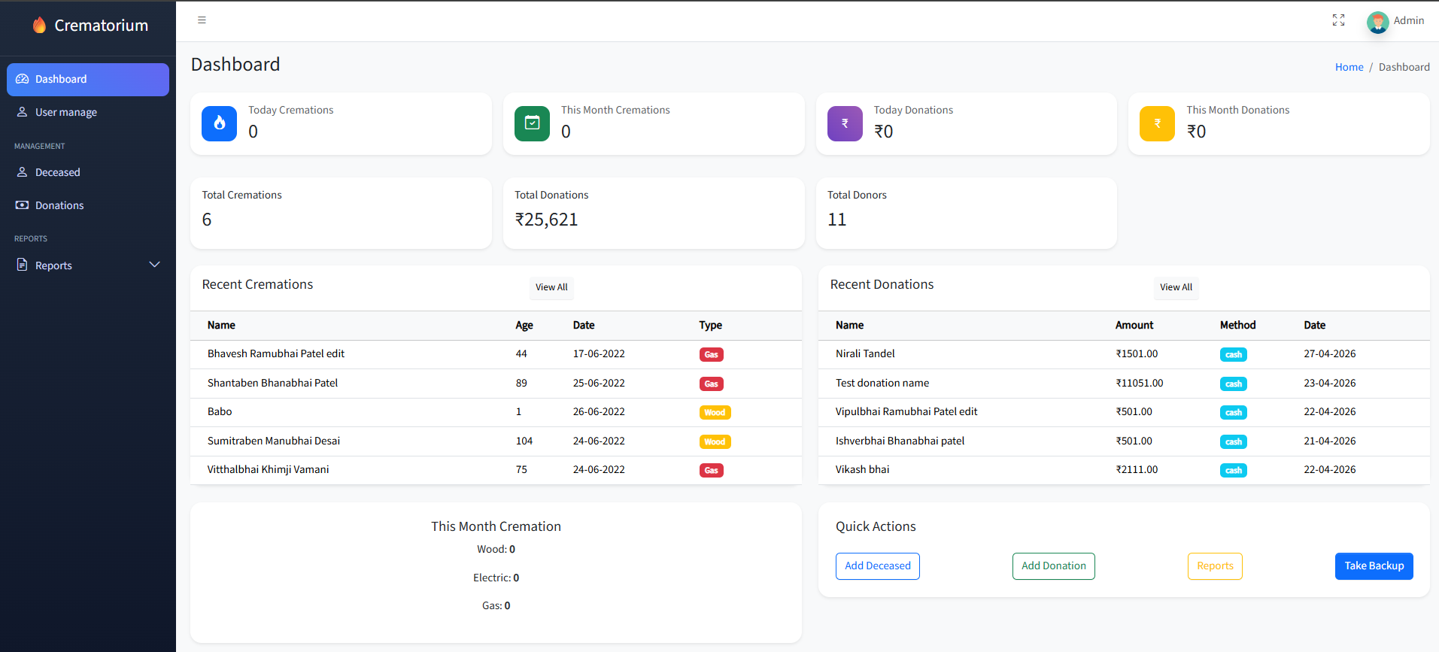Click the Amount column header in donations table
1439x652 pixels.
1134,325
